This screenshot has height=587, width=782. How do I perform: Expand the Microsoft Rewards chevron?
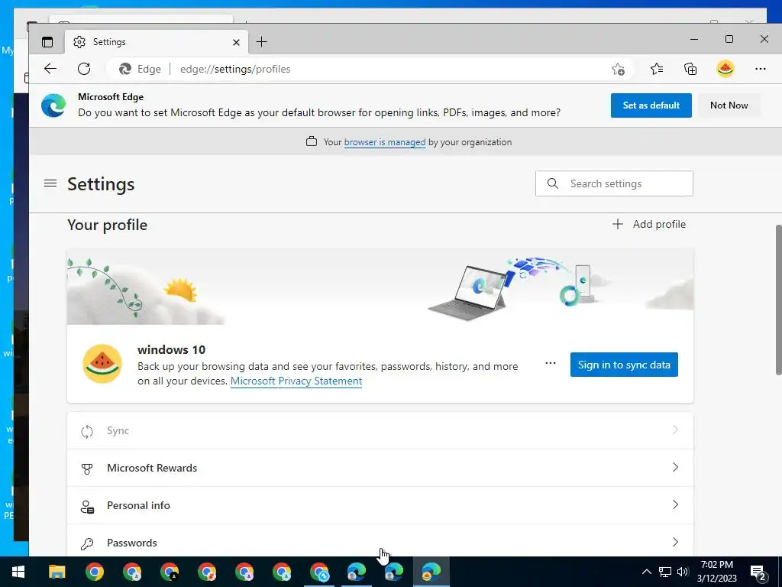click(675, 467)
